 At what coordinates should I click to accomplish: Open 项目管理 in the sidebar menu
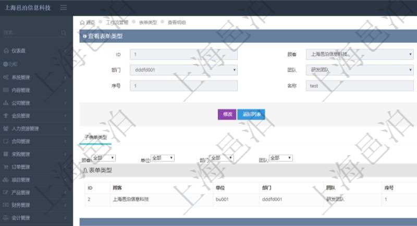[35, 180]
